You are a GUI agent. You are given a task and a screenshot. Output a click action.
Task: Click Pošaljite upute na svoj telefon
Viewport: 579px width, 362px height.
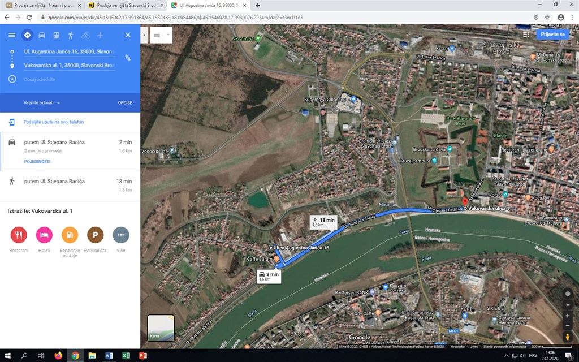pos(54,122)
